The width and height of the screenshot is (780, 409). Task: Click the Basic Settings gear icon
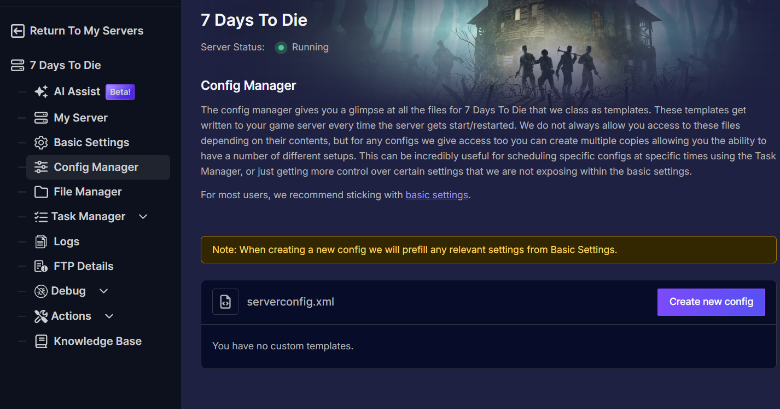click(x=41, y=142)
